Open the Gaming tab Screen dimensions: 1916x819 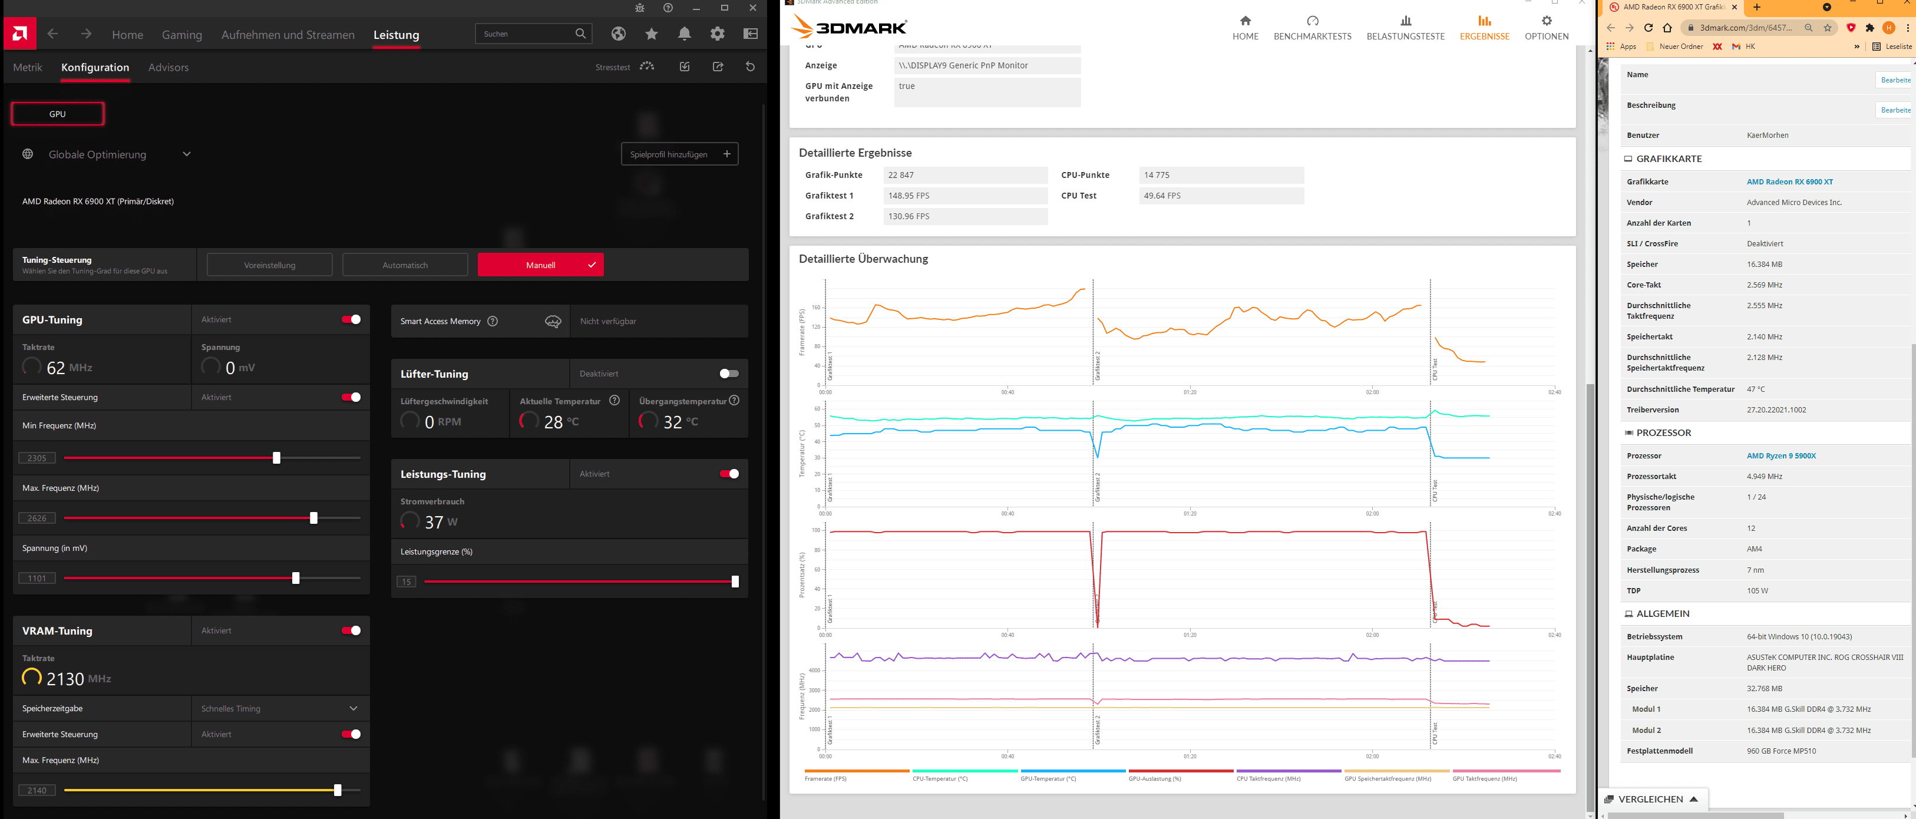pos(182,35)
